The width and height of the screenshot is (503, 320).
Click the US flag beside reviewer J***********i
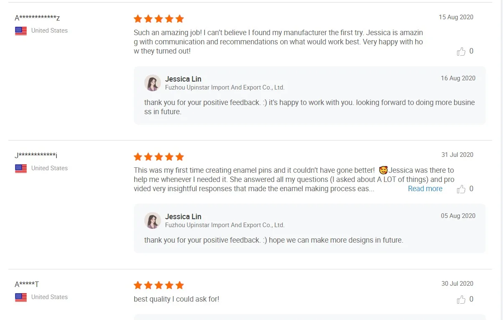click(21, 168)
